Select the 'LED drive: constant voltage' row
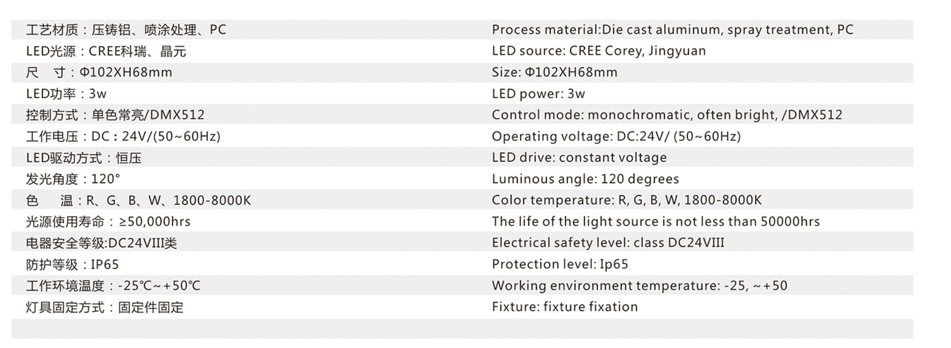 tap(579, 157)
